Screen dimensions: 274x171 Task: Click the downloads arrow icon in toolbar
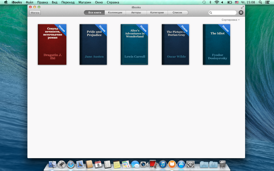[241, 13]
